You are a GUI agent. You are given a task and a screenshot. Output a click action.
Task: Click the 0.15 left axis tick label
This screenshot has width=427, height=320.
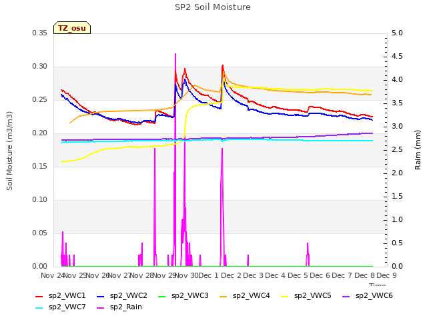(x=40, y=166)
